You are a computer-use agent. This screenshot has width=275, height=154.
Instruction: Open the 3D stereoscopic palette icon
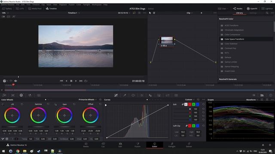click(x=176, y=95)
